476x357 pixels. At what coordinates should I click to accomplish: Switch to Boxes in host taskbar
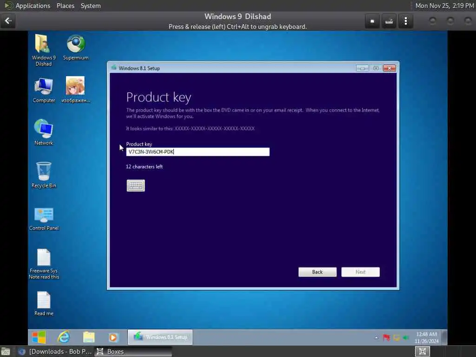[133, 351]
